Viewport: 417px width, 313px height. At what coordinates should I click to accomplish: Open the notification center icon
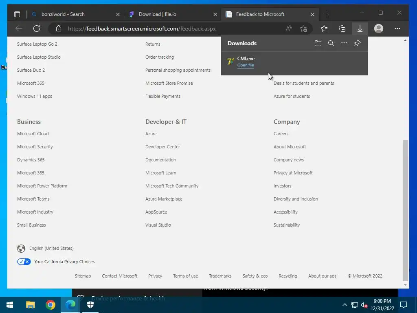(404, 305)
